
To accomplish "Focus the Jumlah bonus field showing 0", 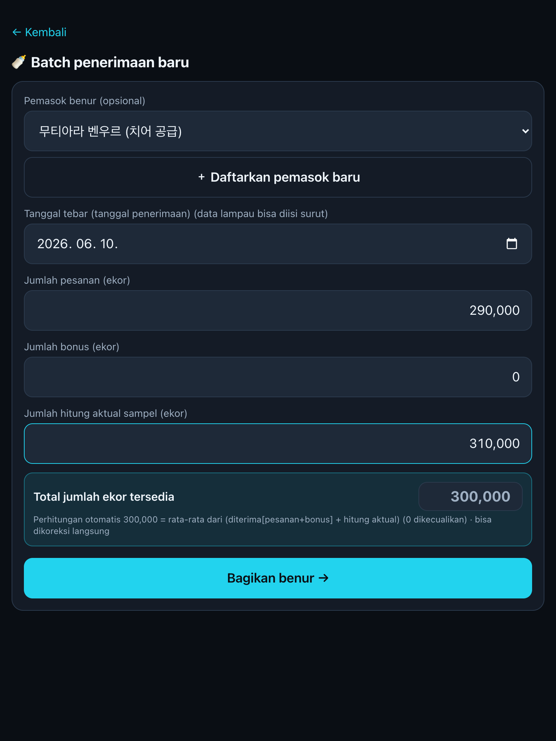I will tap(278, 377).
